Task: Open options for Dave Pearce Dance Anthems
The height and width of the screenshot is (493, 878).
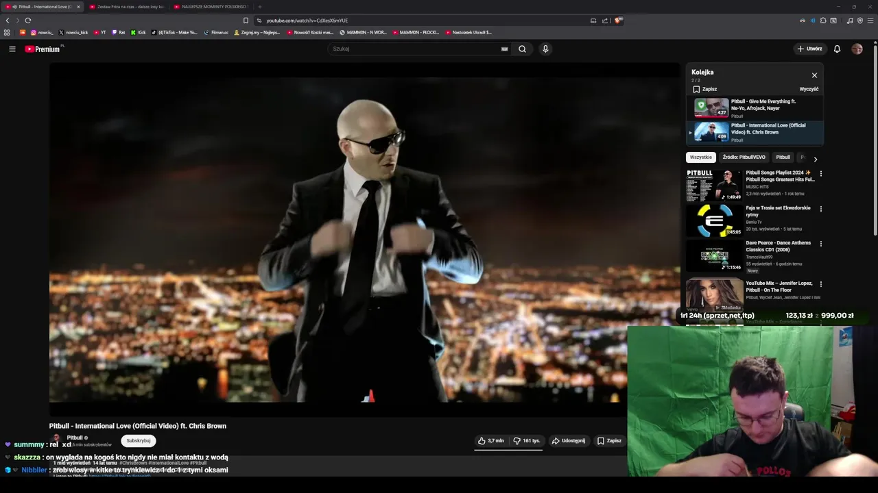Action: click(x=820, y=244)
